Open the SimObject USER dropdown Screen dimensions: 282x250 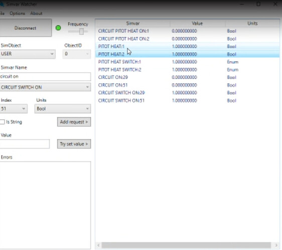click(27, 54)
